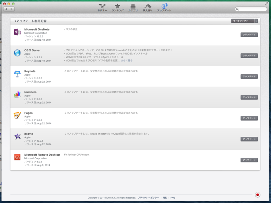This screenshot has height=203, width=271.
Task: Open the OS X Server title link
Action: [x=32, y=50]
